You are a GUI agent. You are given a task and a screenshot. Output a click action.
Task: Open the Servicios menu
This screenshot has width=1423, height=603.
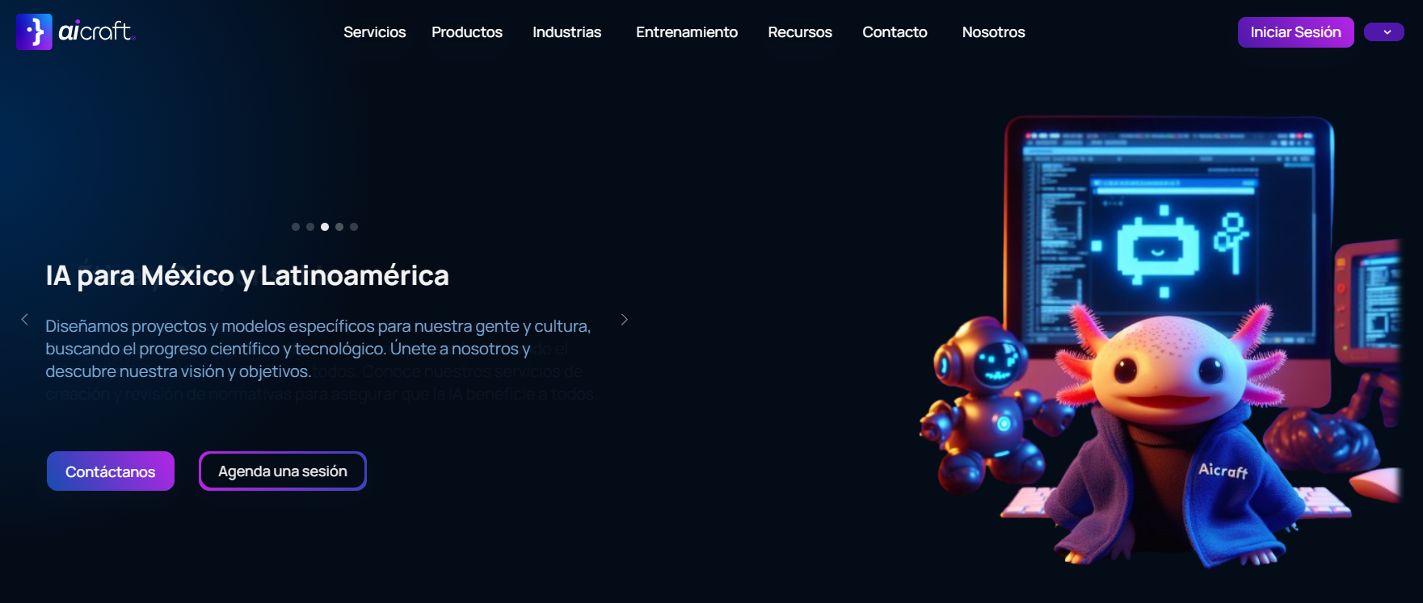375,32
